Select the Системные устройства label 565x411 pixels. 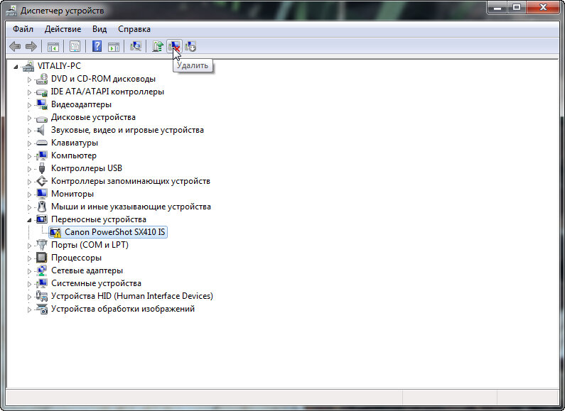pyautogui.click(x=96, y=283)
